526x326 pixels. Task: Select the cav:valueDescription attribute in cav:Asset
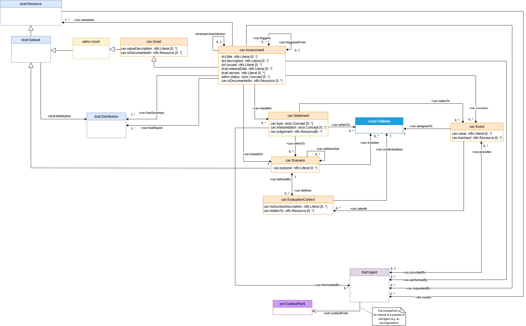point(149,49)
